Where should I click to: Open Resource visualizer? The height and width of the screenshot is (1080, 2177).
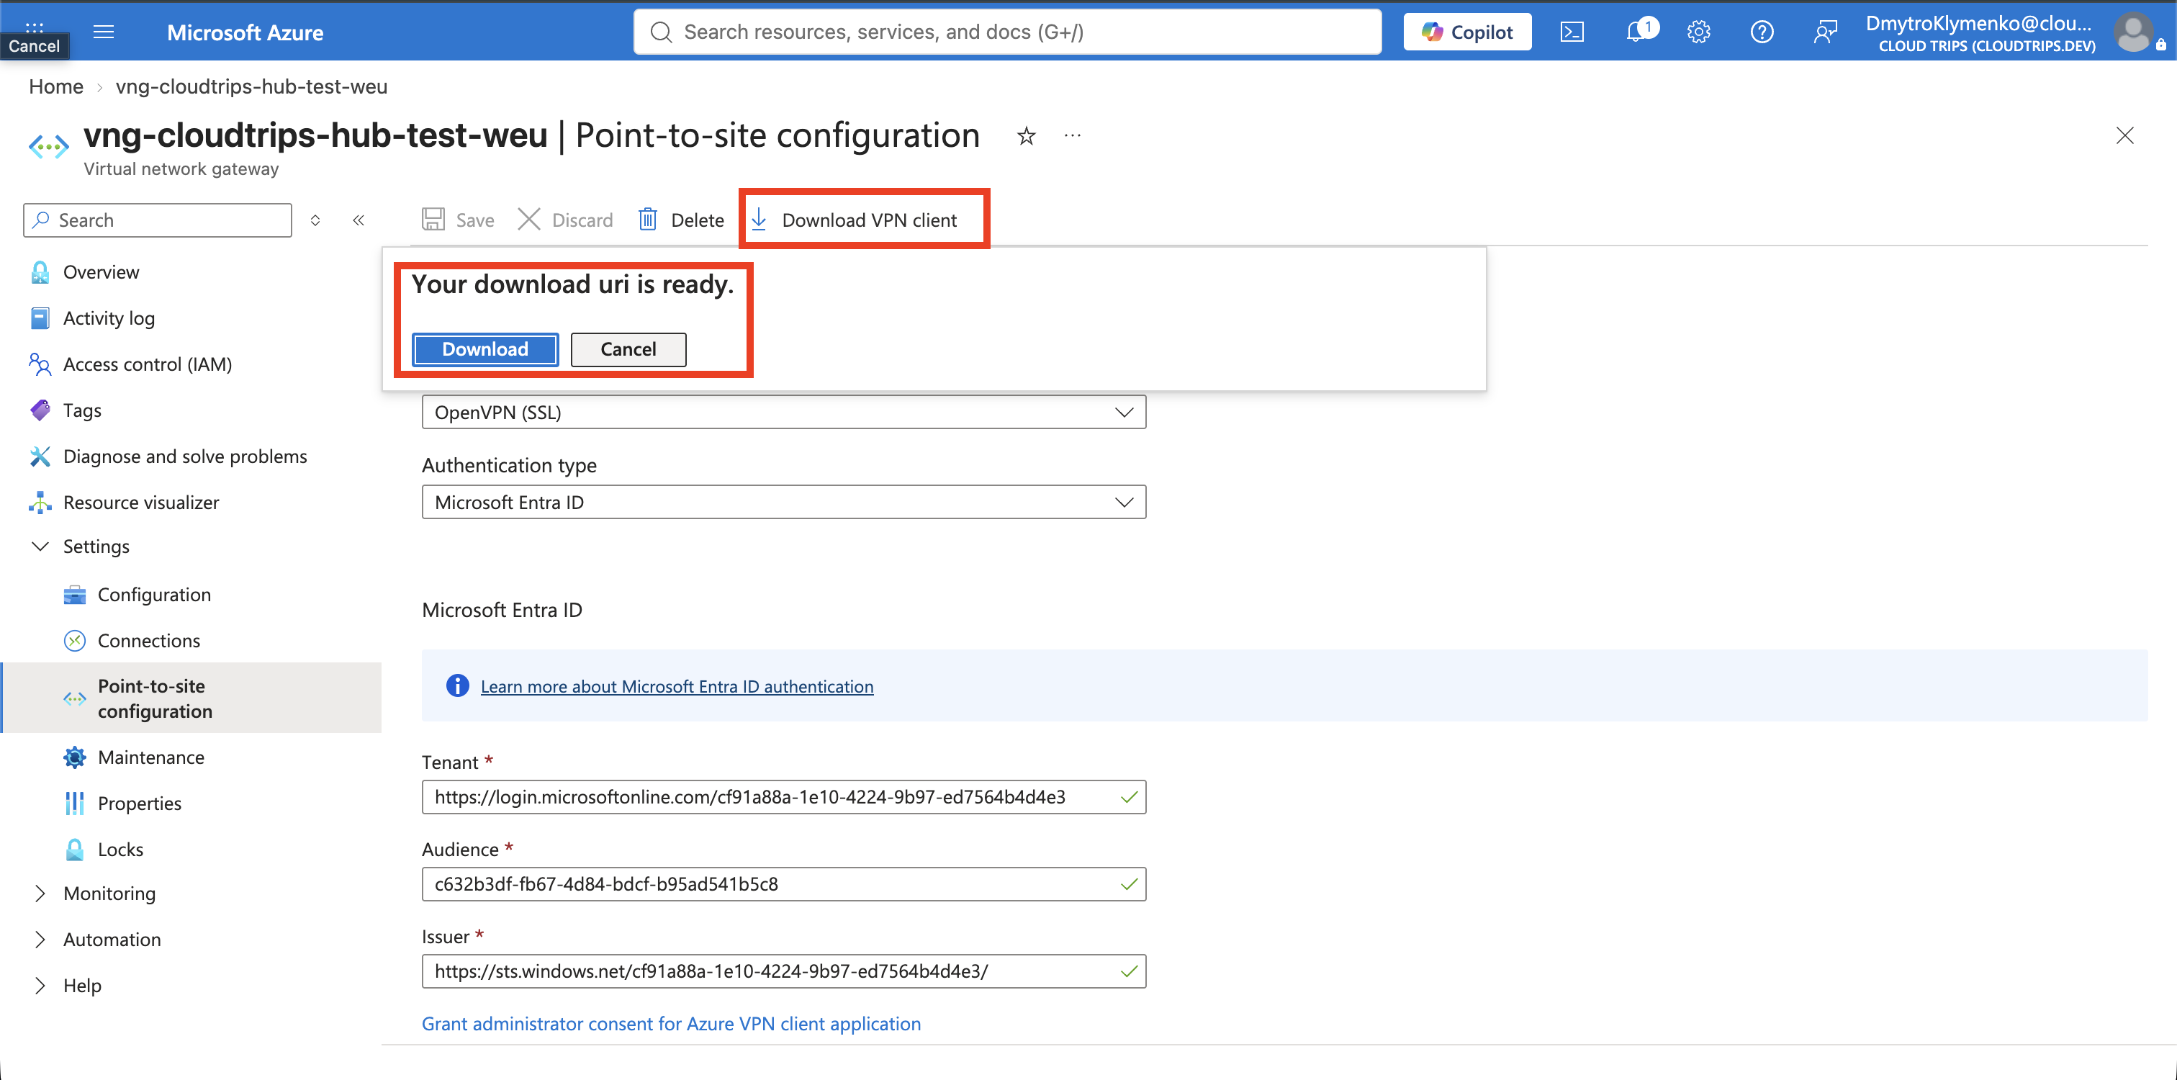[140, 503]
